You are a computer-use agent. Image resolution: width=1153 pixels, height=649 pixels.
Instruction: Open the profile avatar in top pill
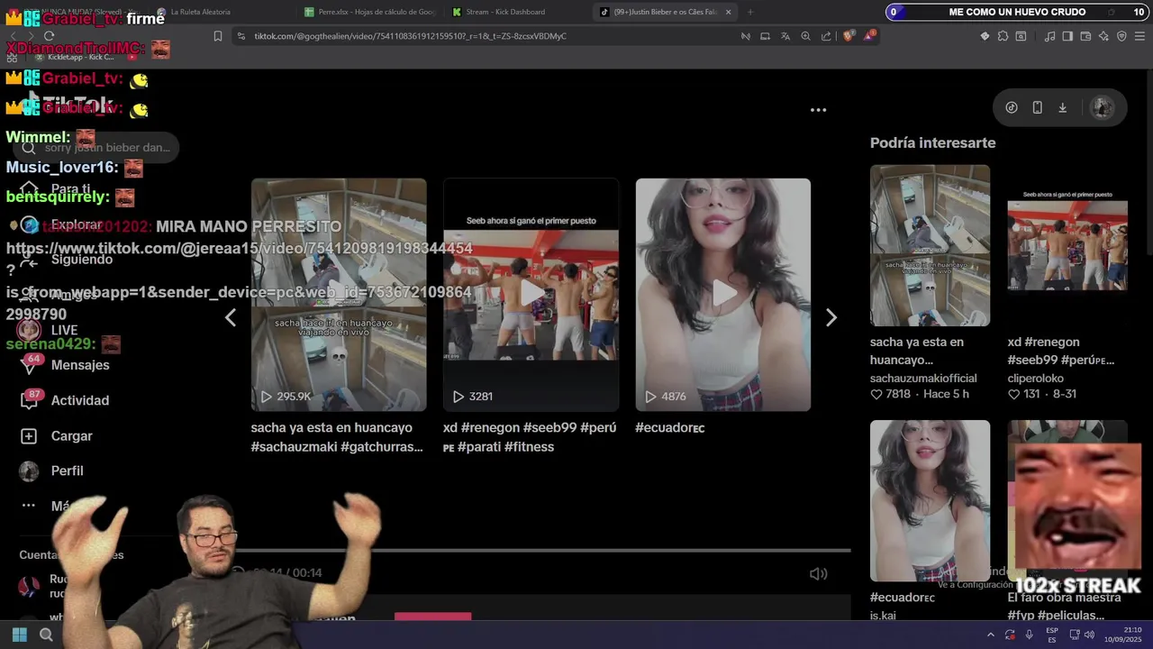[1103, 107]
